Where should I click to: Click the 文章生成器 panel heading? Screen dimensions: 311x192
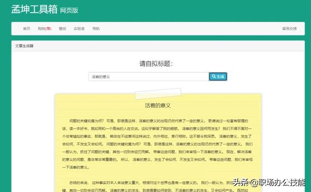point(24,46)
